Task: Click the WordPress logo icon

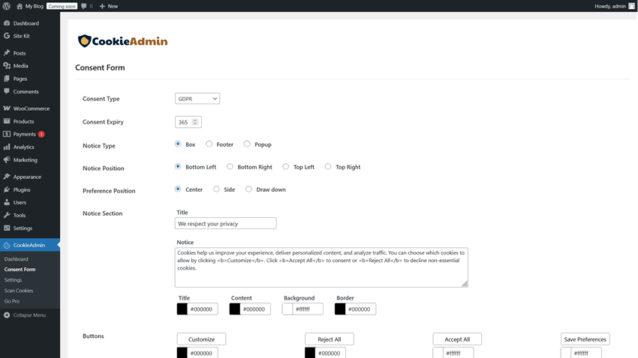Action: (x=7, y=6)
